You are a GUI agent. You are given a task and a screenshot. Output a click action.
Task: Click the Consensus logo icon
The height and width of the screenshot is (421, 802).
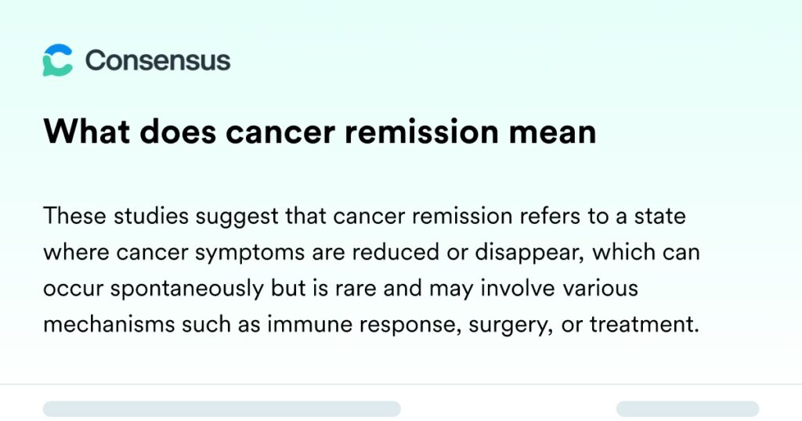58,60
